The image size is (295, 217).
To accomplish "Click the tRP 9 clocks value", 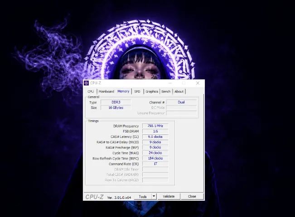I will point(155,147).
